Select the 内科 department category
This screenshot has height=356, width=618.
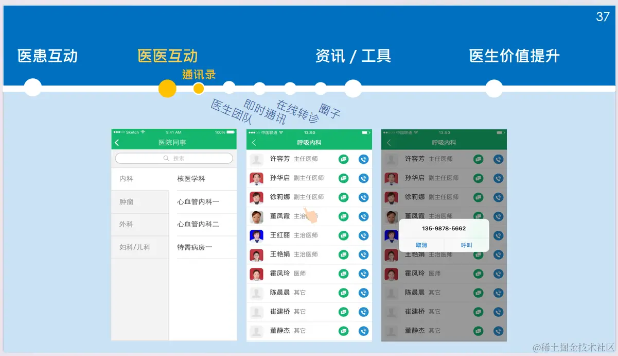tap(140, 179)
